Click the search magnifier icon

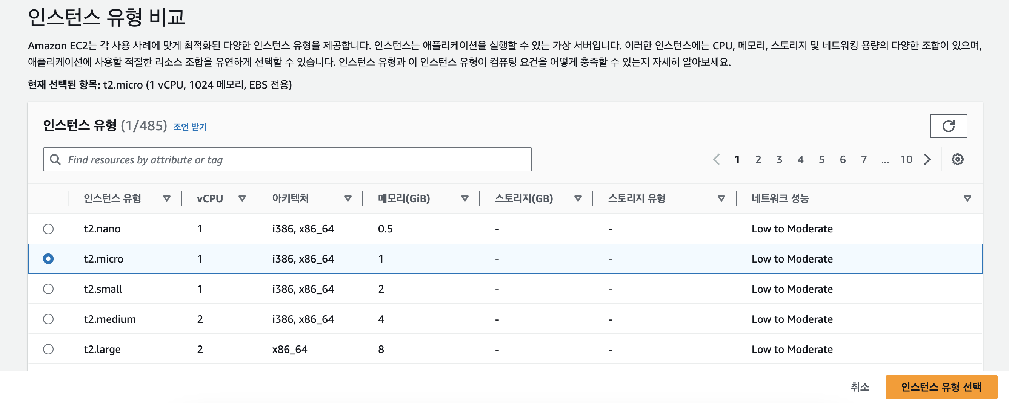coord(55,159)
